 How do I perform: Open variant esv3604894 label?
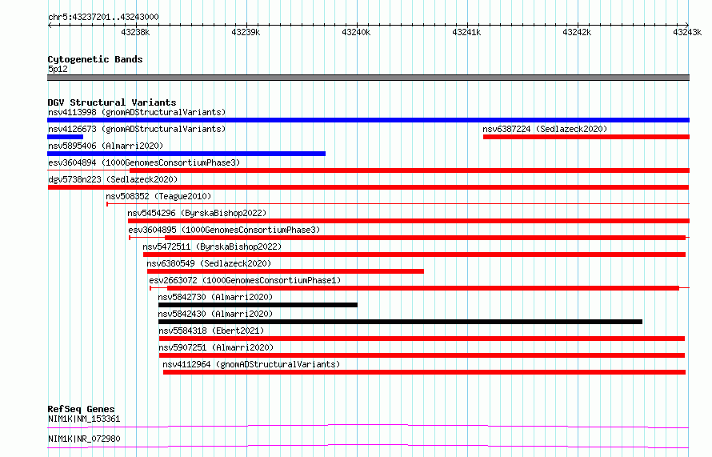144,162
